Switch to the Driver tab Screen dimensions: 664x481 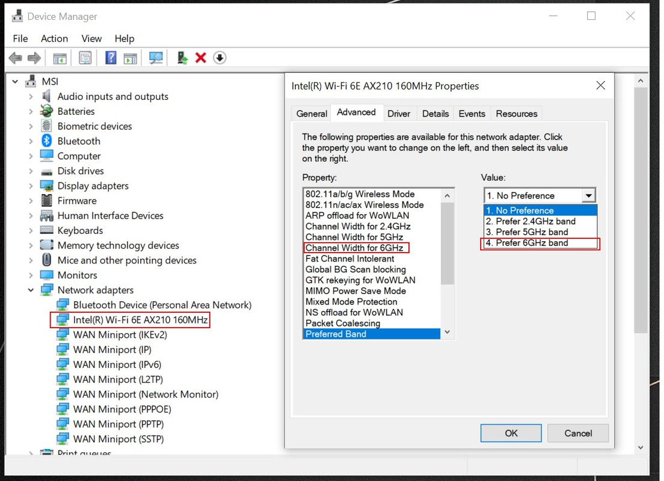(x=399, y=114)
